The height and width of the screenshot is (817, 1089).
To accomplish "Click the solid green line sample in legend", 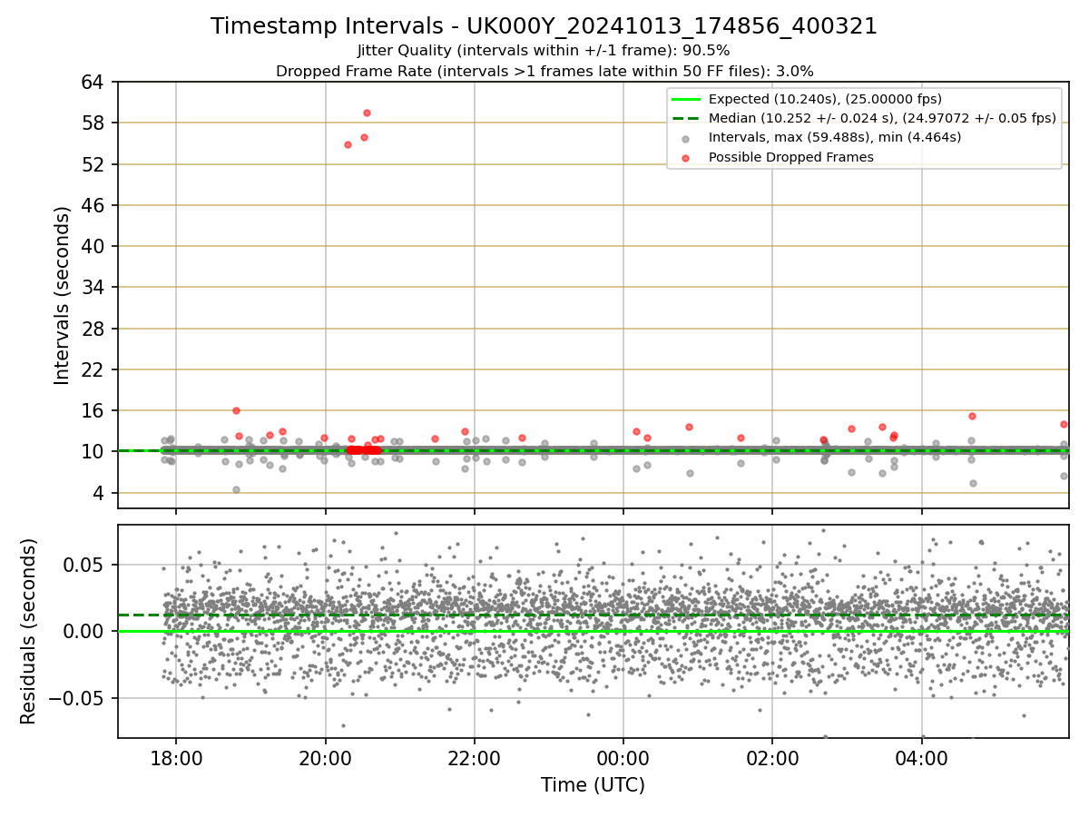I will coord(686,99).
